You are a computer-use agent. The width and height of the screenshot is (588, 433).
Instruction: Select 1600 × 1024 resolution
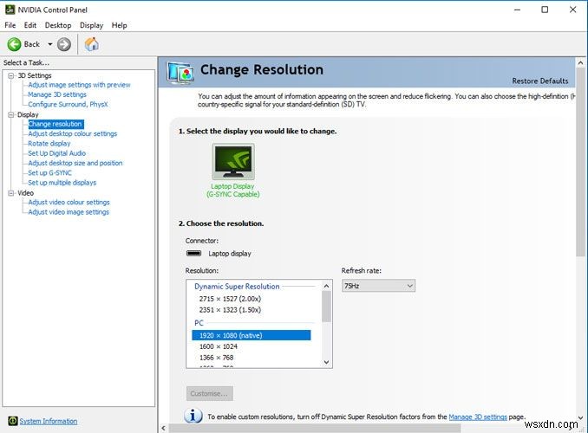click(x=219, y=346)
